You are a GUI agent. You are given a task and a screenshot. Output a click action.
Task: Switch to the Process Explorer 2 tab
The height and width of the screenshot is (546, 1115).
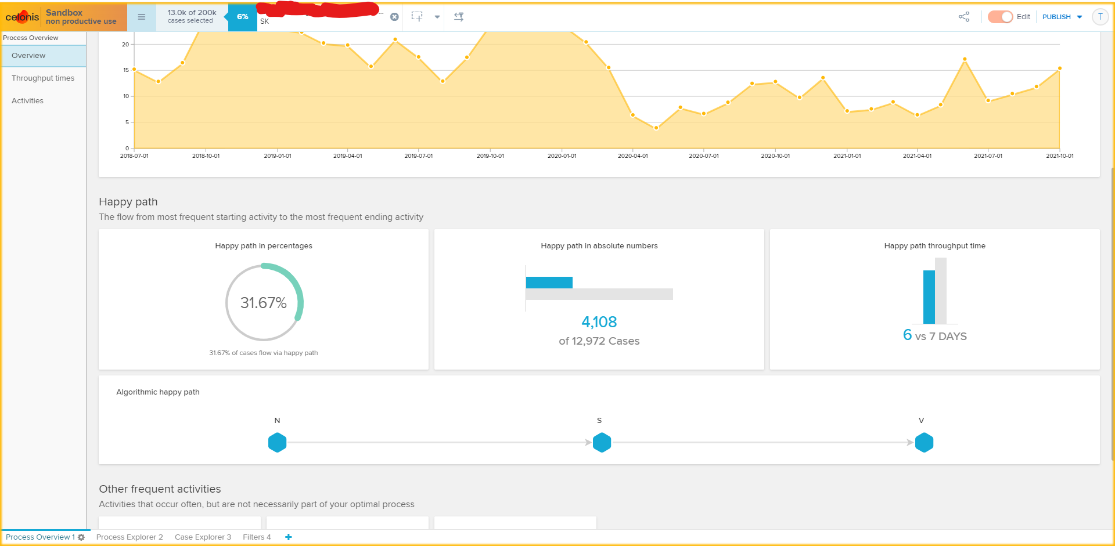(130, 537)
